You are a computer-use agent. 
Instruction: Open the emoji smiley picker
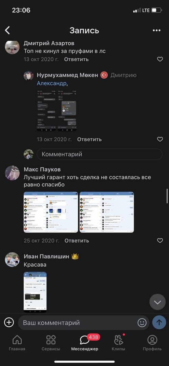coord(142,323)
